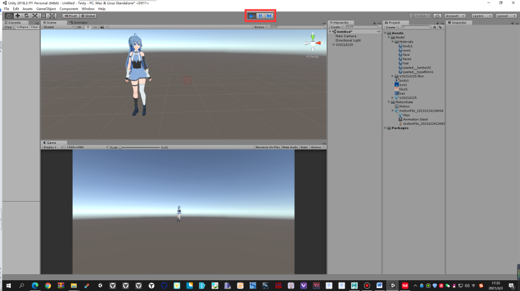Toggle scene lighting button
520x291 pixels.
(88, 27)
